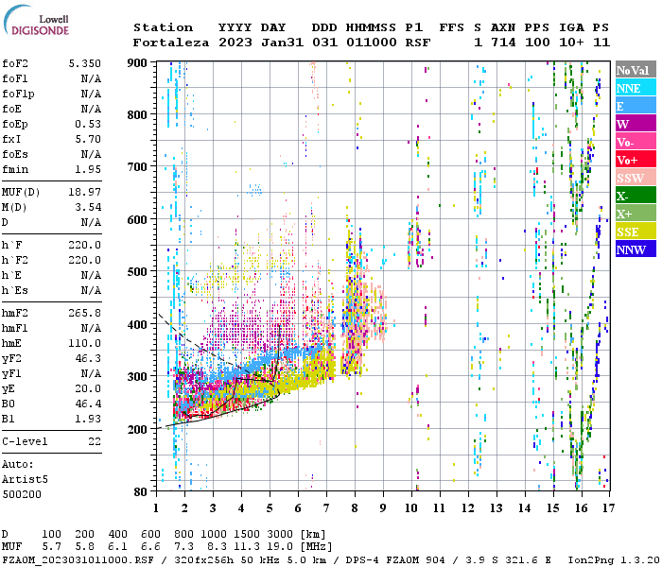The height and width of the screenshot is (567, 662).
Task: Select the No Val legend swatch
Action: [x=636, y=70]
